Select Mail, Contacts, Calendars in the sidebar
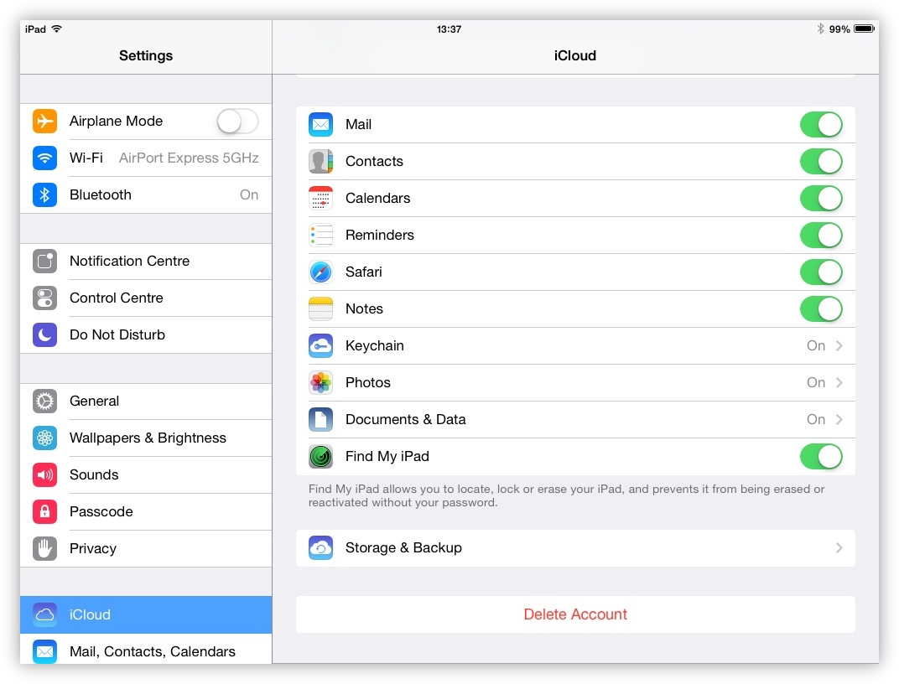 click(146, 651)
